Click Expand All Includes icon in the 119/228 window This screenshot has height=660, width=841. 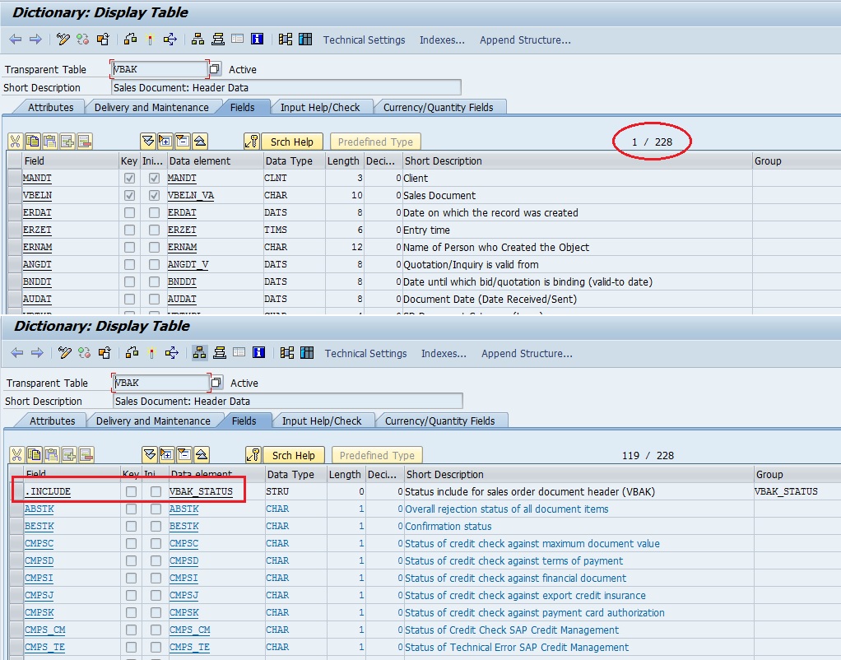[150, 455]
